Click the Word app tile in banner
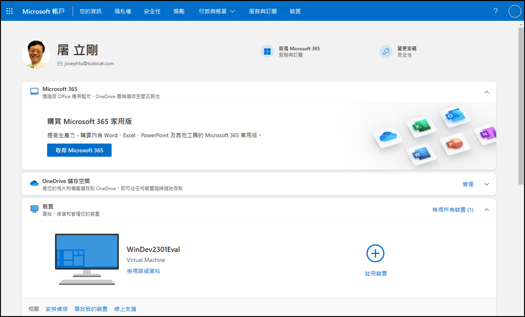525x317 pixels. 421,154
